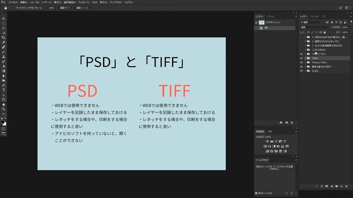
Task: Select the Hand tool in the toolbox
Action: click(3, 105)
